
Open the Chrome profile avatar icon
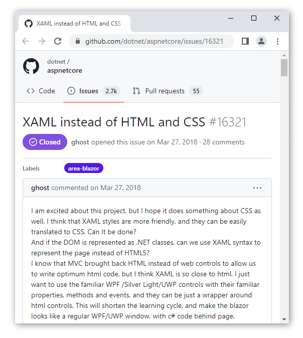coord(261,41)
